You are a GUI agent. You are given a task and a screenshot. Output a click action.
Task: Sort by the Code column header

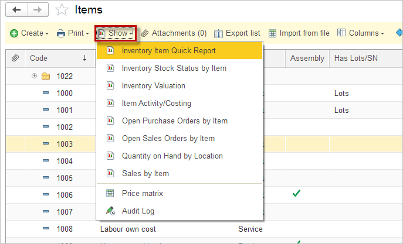pos(39,58)
